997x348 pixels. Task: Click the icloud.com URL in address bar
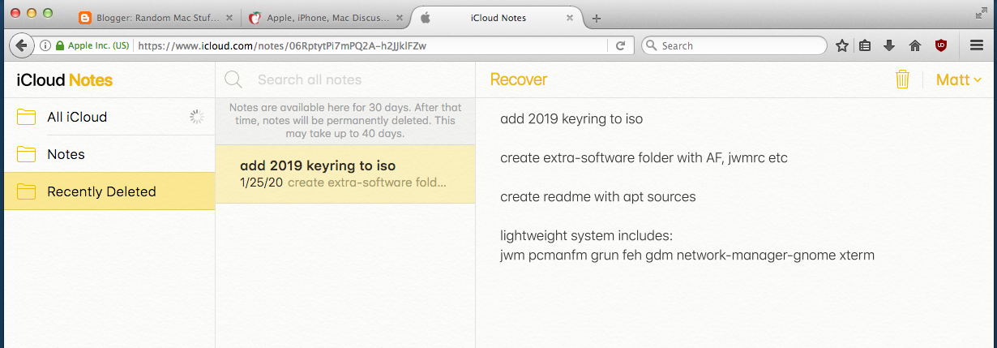tap(282, 46)
